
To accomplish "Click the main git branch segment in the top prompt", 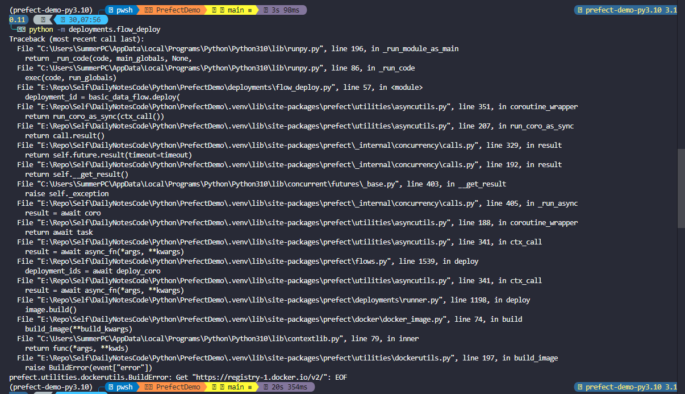I will click(232, 10).
